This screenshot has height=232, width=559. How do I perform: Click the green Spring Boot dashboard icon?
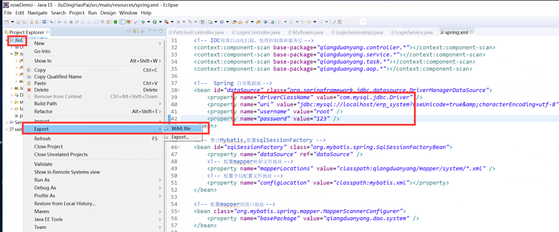coord(115,22)
